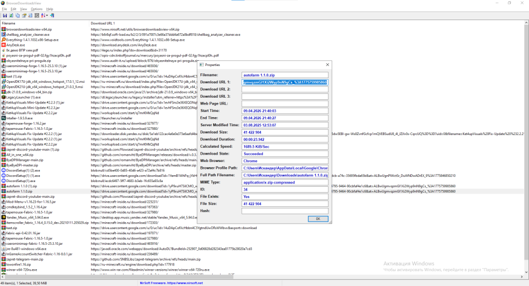Click the icon of browserdownloadsview-x64.zip
This screenshot has width=529, height=286.
3,29
